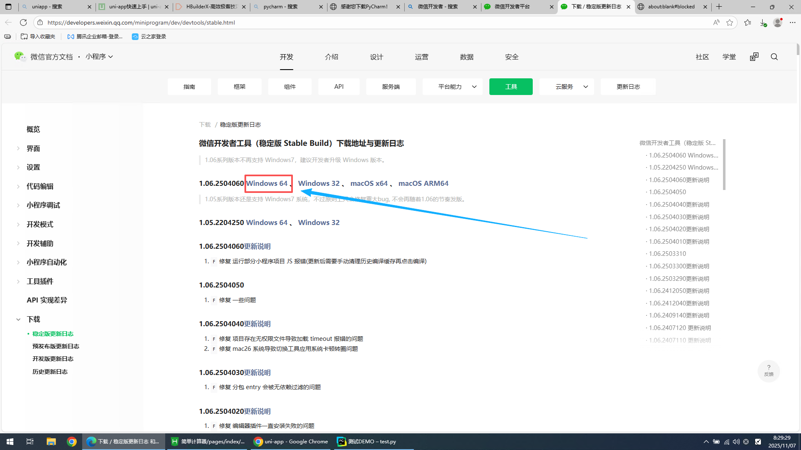This screenshot has height=450, width=801.
Task: Open PyCharm 测试DEMO in taskbar
Action: (367, 442)
